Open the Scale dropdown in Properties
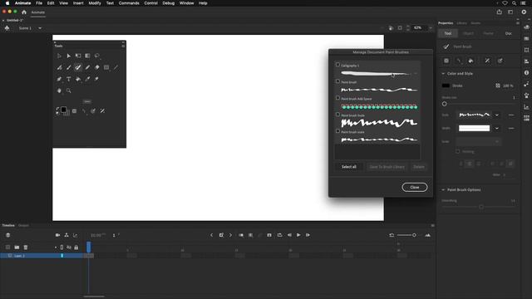The width and height of the screenshot is (532, 299). coord(479,141)
